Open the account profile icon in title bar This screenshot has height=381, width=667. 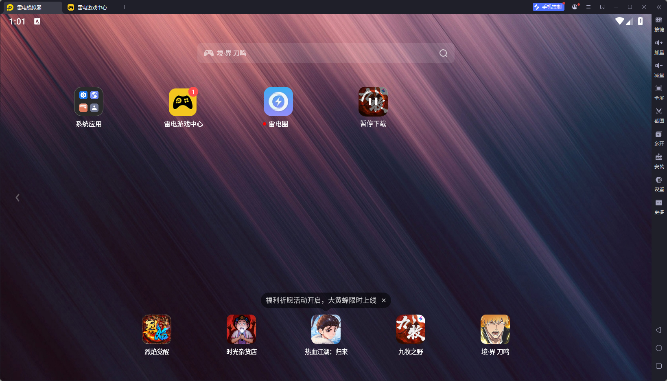(575, 7)
